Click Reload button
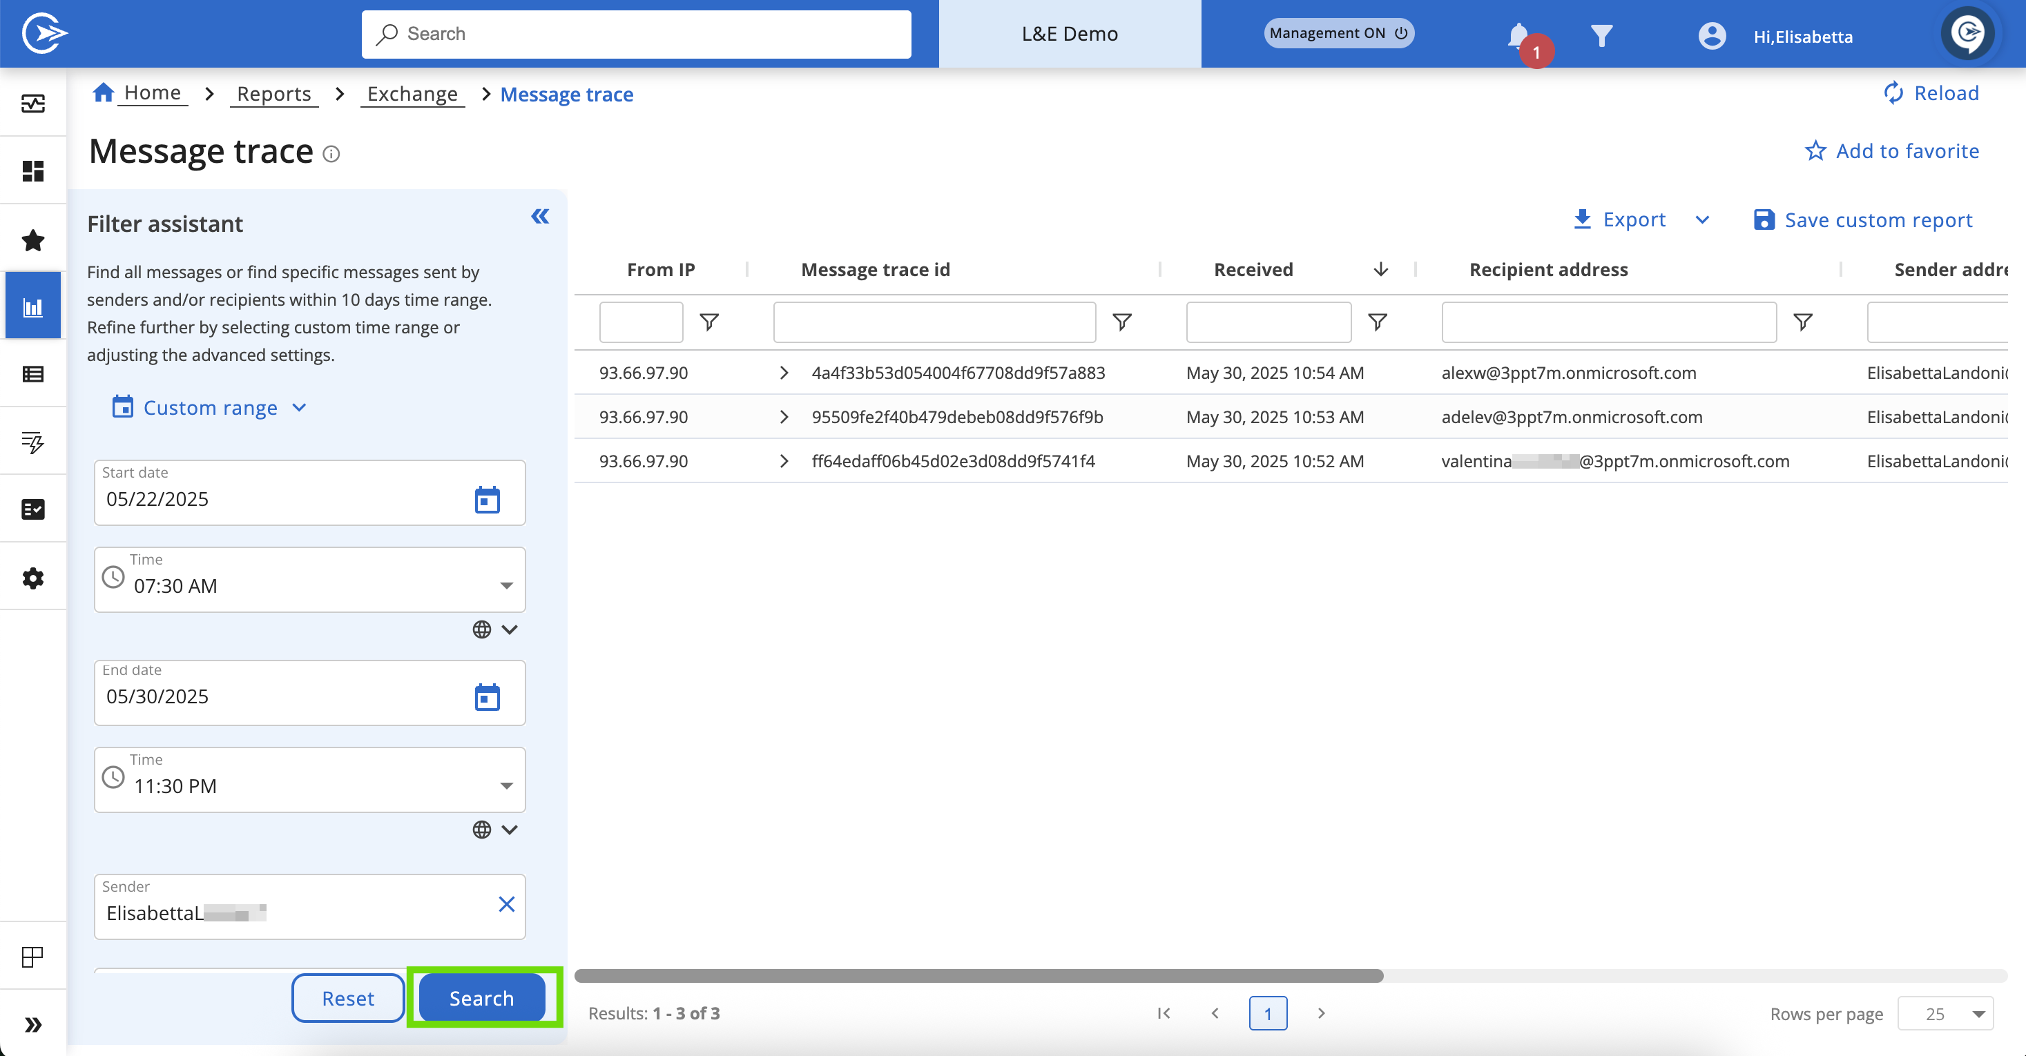Image resolution: width=2026 pixels, height=1056 pixels. (1930, 92)
